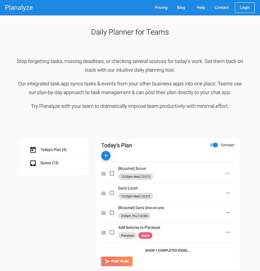Check off the [Ricochet] Scrum task
Image resolution: width=260 pixels, height=271 pixels.
point(112,173)
